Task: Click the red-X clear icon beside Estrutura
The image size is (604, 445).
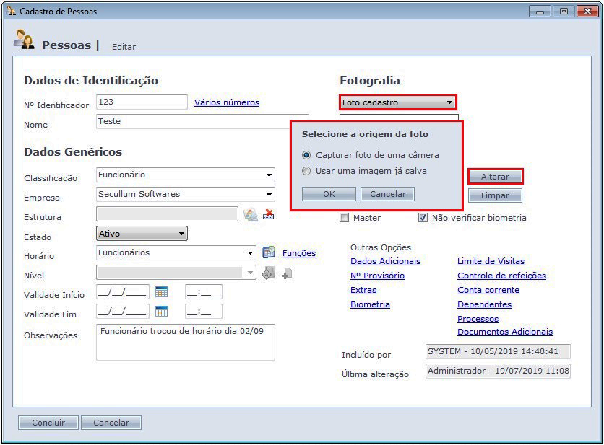Action: [x=269, y=214]
